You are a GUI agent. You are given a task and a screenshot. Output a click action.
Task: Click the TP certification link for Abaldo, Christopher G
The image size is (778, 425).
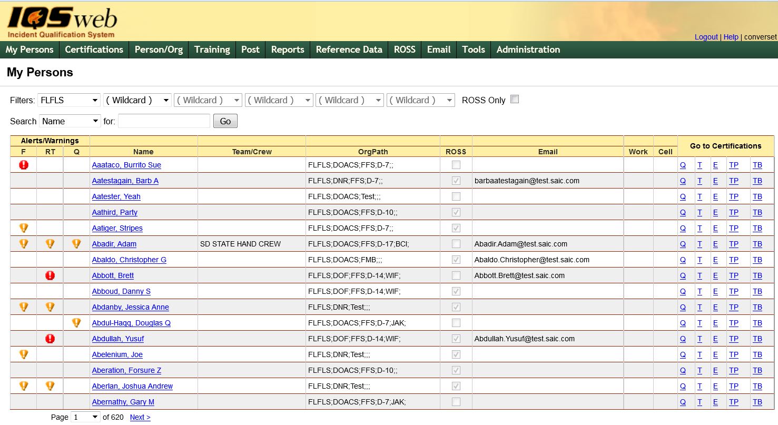734,260
